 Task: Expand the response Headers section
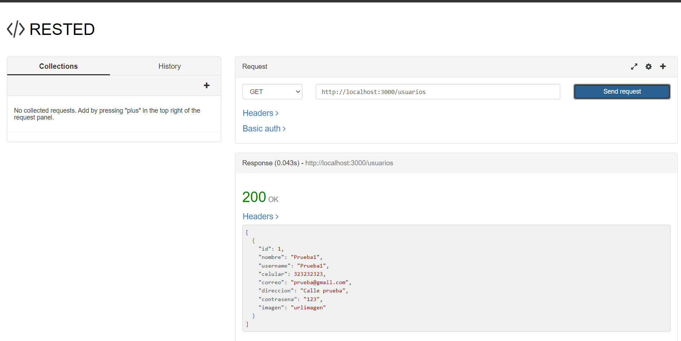pos(260,216)
